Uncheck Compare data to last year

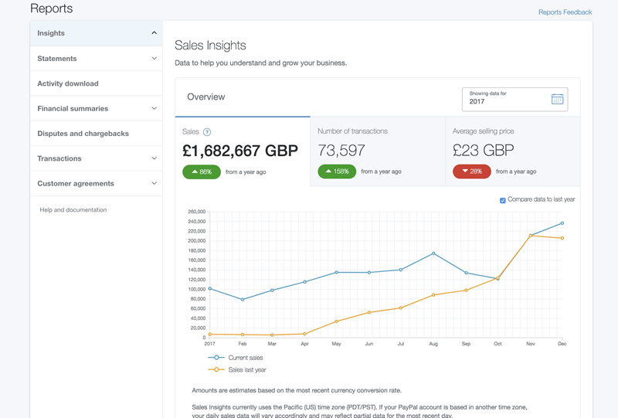503,200
